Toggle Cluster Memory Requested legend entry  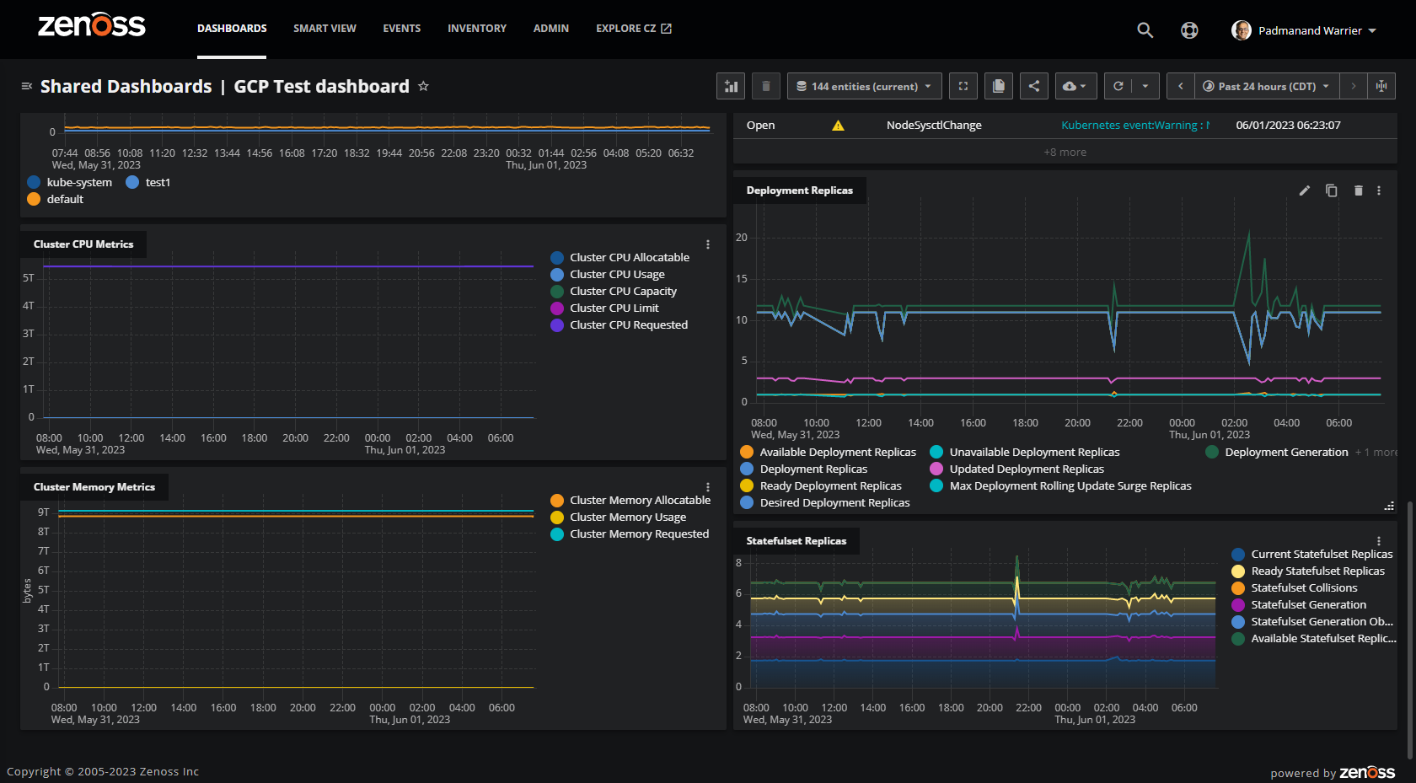pos(638,534)
